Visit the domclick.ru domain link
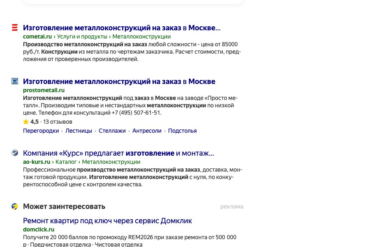The height and width of the screenshot is (247, 370). pos(39,229)
